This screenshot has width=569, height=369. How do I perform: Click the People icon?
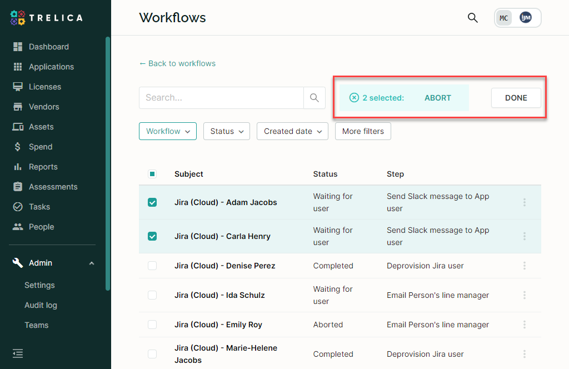(x=18, y=227)
